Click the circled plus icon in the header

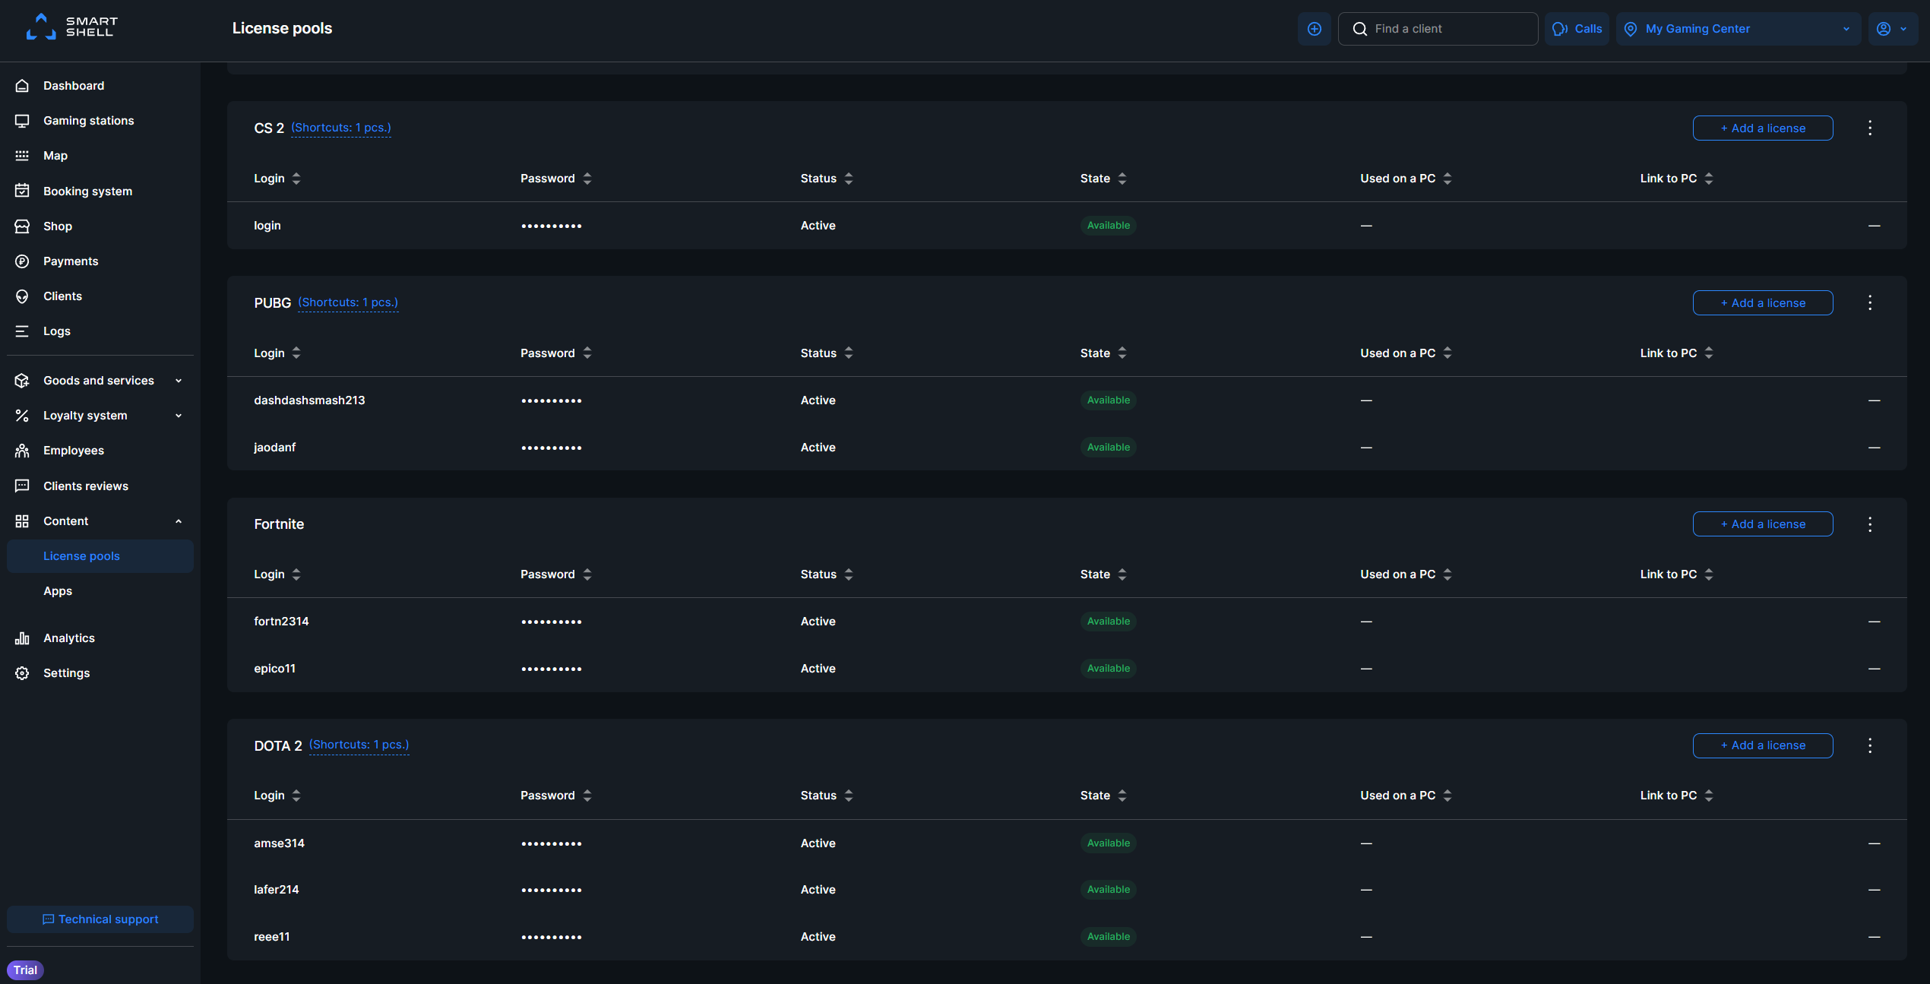1315,29
